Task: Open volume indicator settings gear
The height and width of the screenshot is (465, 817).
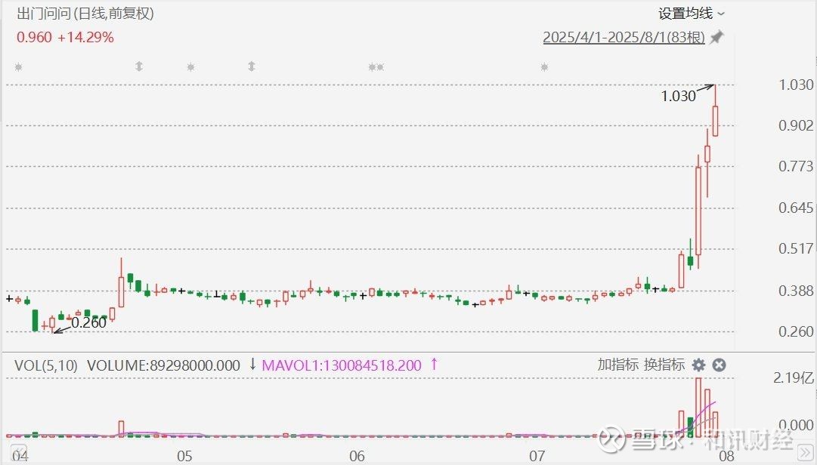Action: point(699,365)
